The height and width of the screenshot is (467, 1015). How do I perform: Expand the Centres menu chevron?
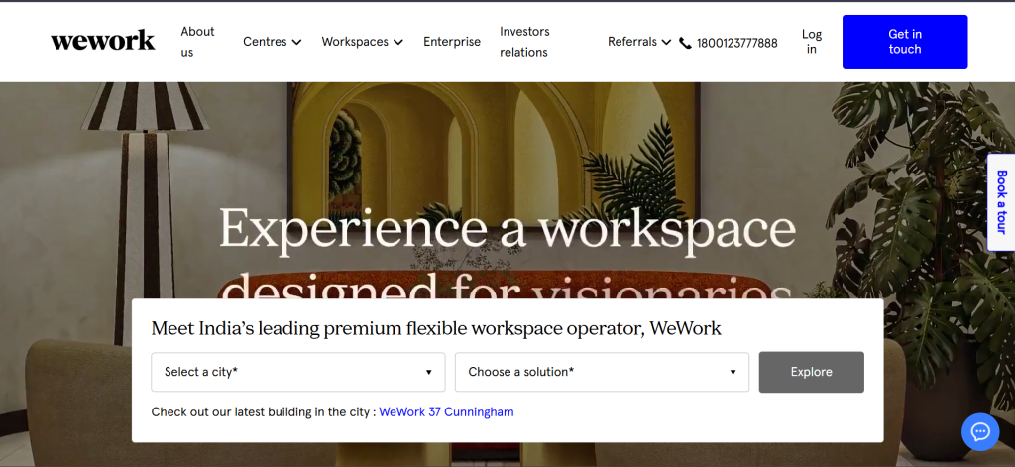(296, 42)
